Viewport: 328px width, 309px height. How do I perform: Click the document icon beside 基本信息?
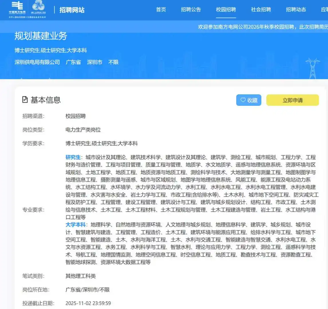[x=25, y=100]
